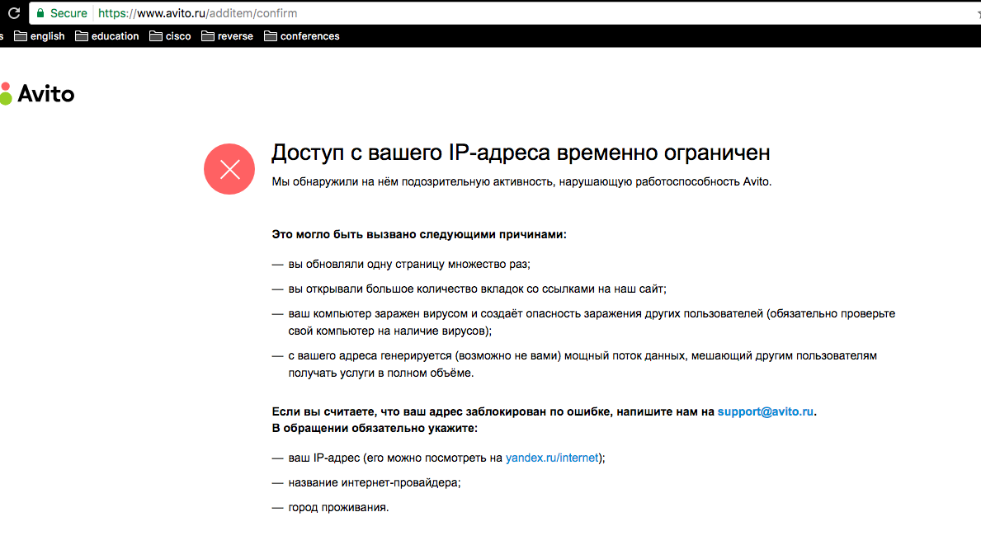Click the line 'название интернет-провайдера;'

pos(374,482)
